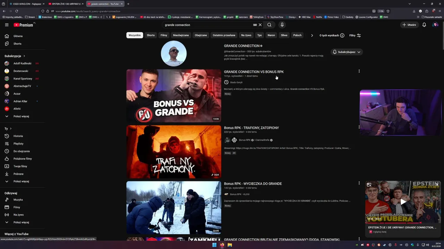Open File Explorer from the taskbar
The width and height of the screenshot is (444, 249).
[x=230, y=245]
